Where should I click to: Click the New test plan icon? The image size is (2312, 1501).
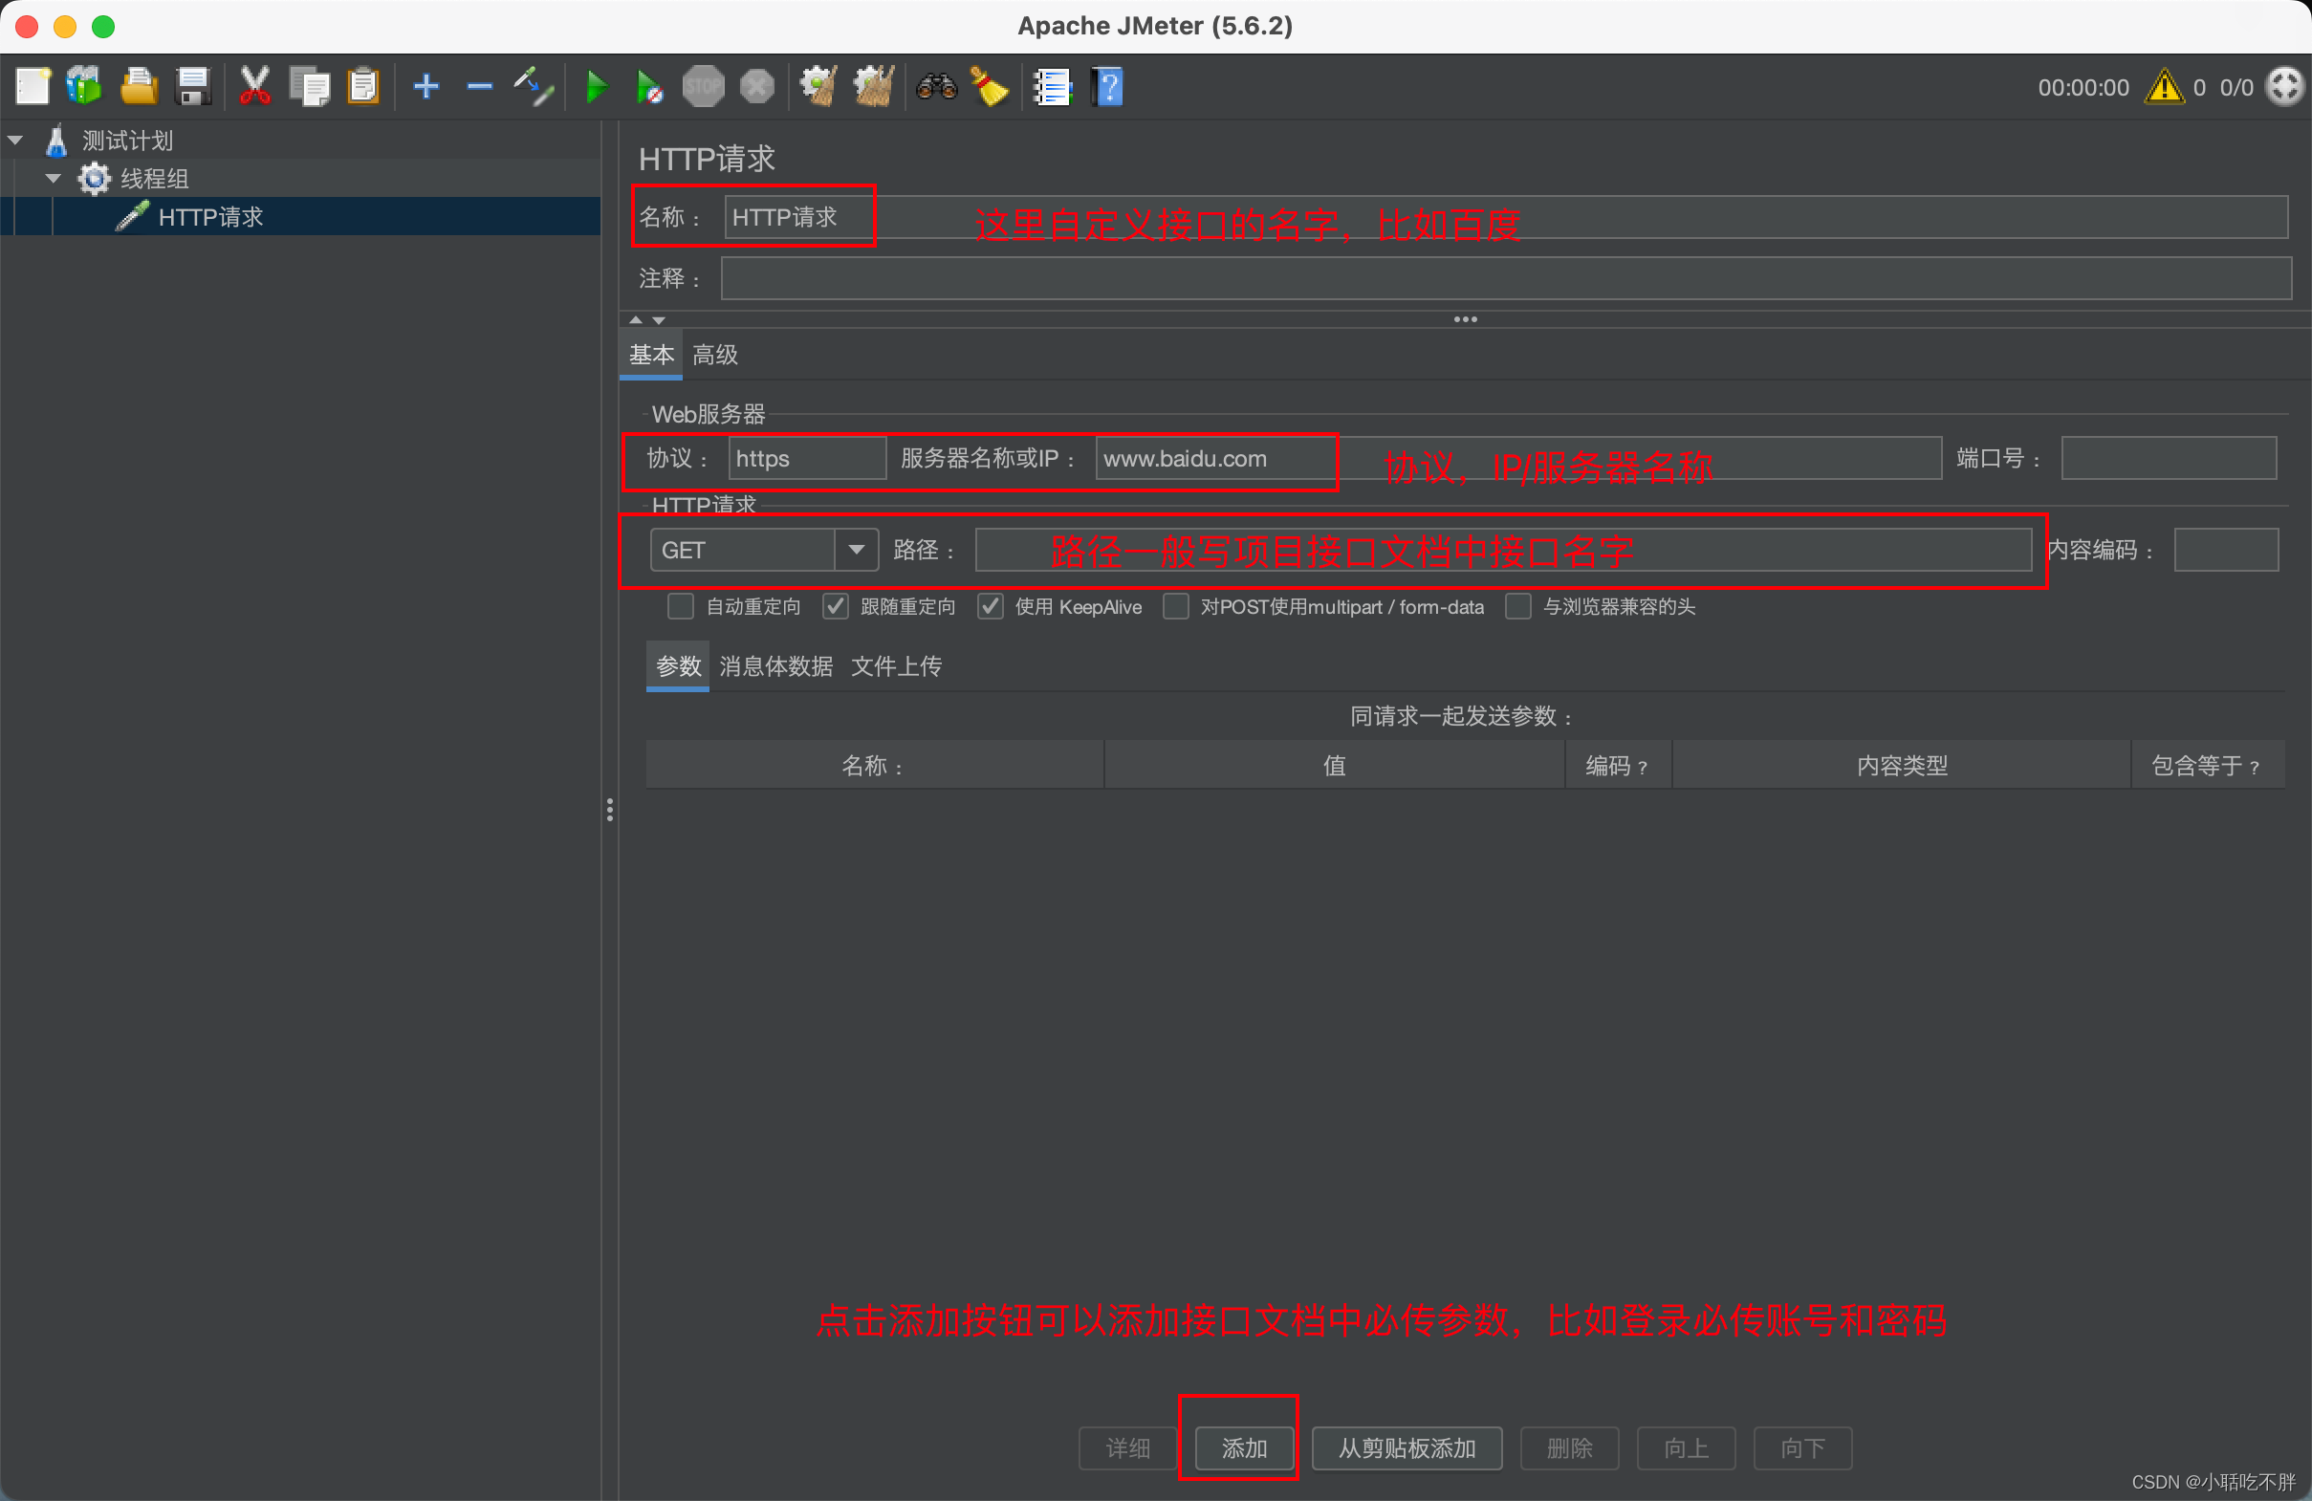33,87
